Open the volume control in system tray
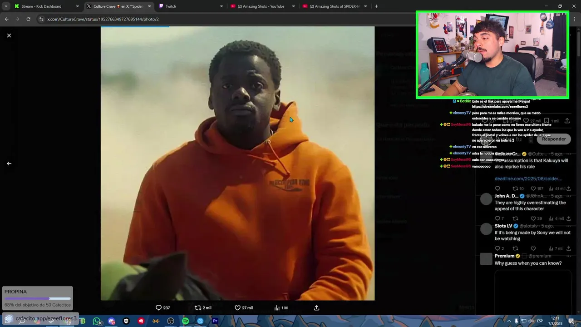The width and height of the screenshot is (581, 327). pos(531,321)
